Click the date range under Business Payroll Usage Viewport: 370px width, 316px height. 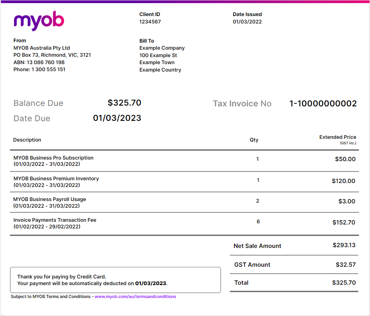coord(46,206)
